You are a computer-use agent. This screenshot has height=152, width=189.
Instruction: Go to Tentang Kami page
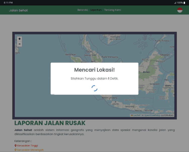tap(113, 10)
